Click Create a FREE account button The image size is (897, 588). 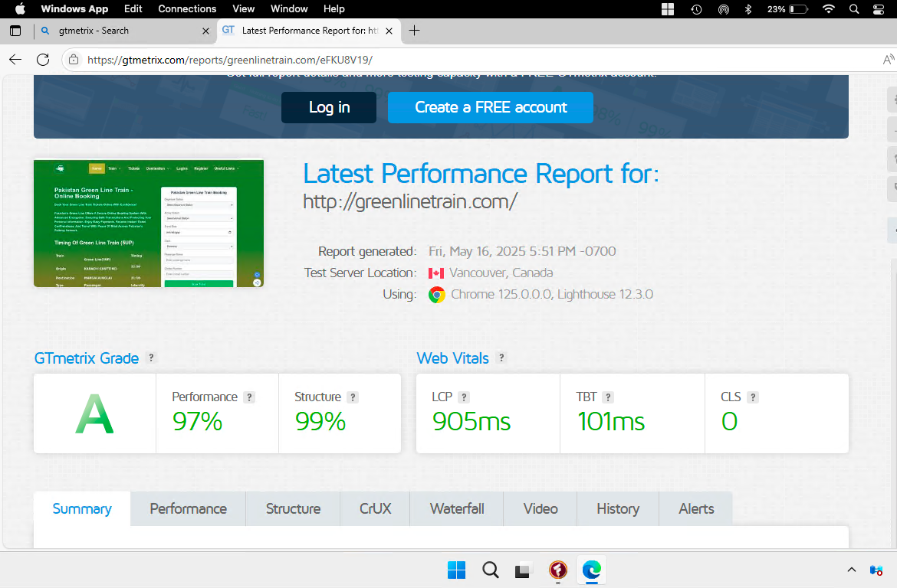click(x=491, y=108)
